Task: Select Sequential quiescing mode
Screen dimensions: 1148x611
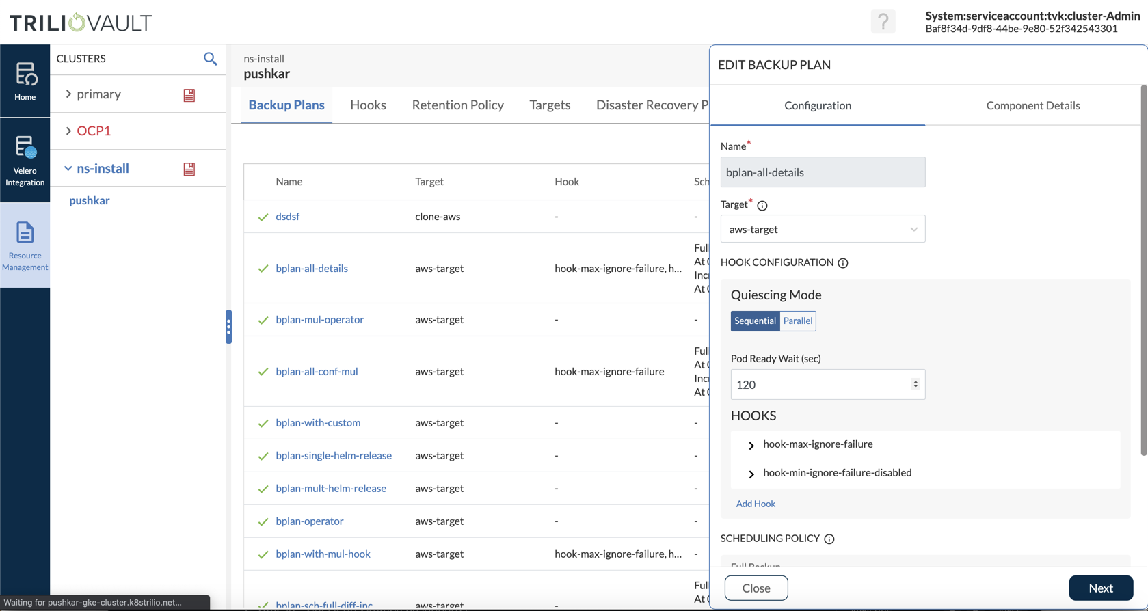Action: [x=755, y=321]
